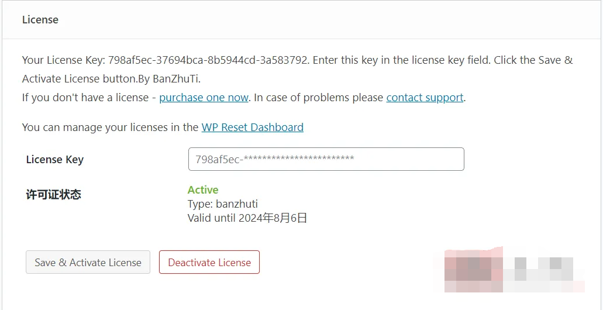Open the "purchase one now" link
This screenshot has height=310, width=603.
[204, 97]
